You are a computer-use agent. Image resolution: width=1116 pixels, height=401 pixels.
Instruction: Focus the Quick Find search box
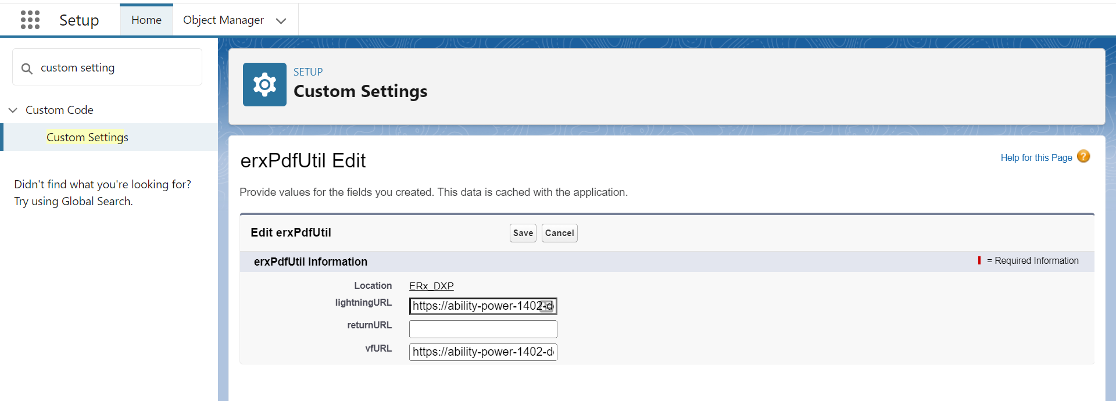[116, 68]
